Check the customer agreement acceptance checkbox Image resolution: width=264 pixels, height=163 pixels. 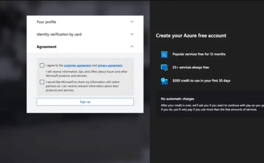(x=42, y=65)
